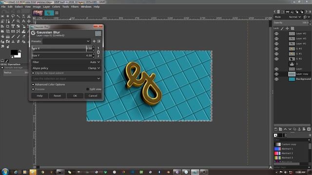Select the Gradient tool in toolbox

(8, 36)
